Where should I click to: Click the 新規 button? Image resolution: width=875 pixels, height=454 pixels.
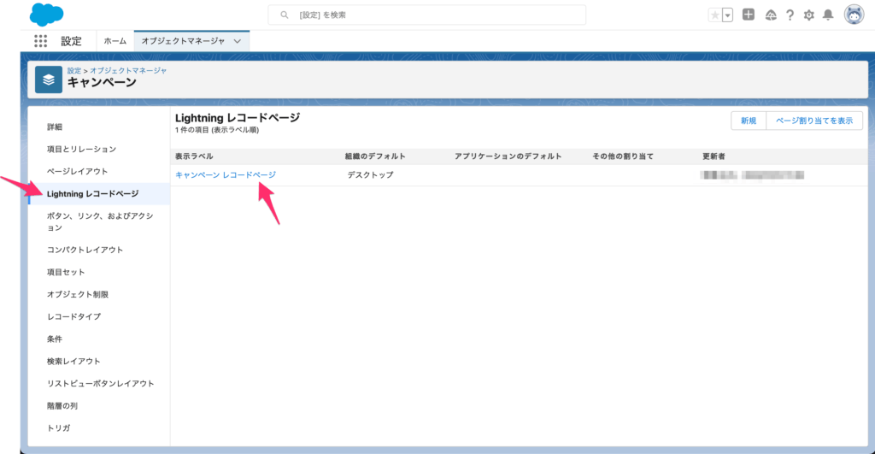(x=748, y=121)
